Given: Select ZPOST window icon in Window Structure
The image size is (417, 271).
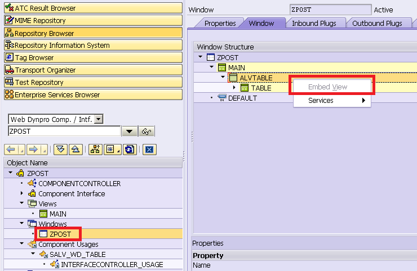Looking at the screenshot, I should 211,57.
